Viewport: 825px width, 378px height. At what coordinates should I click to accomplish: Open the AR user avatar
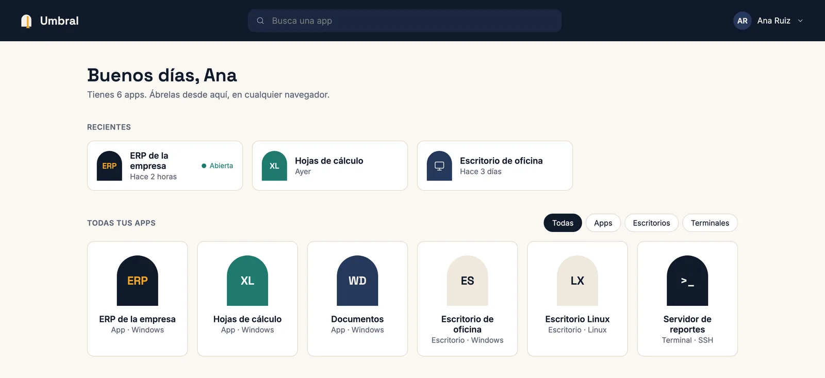(742, 21)
